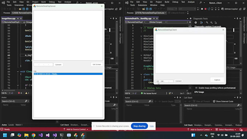Save all files in Client toolbar
The height and width of the screenshot is (139, 247).
click(150, 9)
